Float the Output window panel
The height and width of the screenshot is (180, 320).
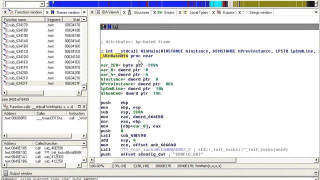coord(316,173)
